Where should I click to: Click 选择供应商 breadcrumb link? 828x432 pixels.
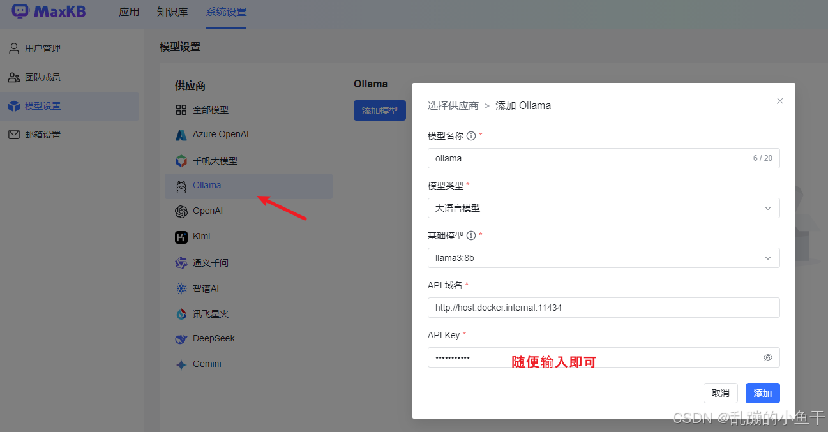[453, 106]
